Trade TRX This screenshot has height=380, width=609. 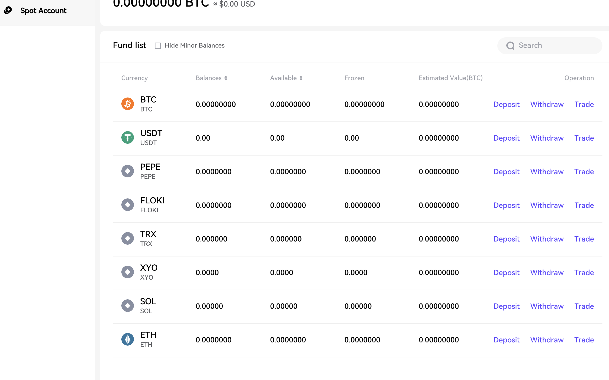pyautogui.click(x=584, y=239)
